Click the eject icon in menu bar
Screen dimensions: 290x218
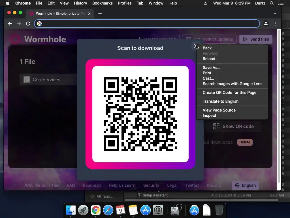[205, 3]
